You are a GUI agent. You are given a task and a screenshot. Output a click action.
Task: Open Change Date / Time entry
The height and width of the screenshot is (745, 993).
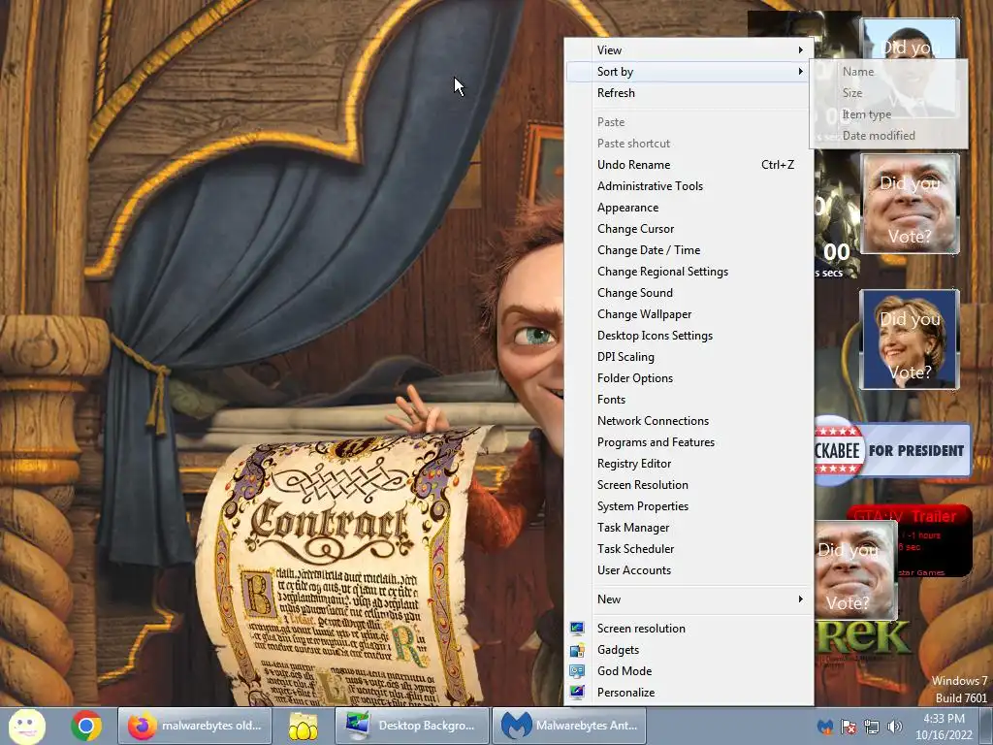click(x=689, y=250)
